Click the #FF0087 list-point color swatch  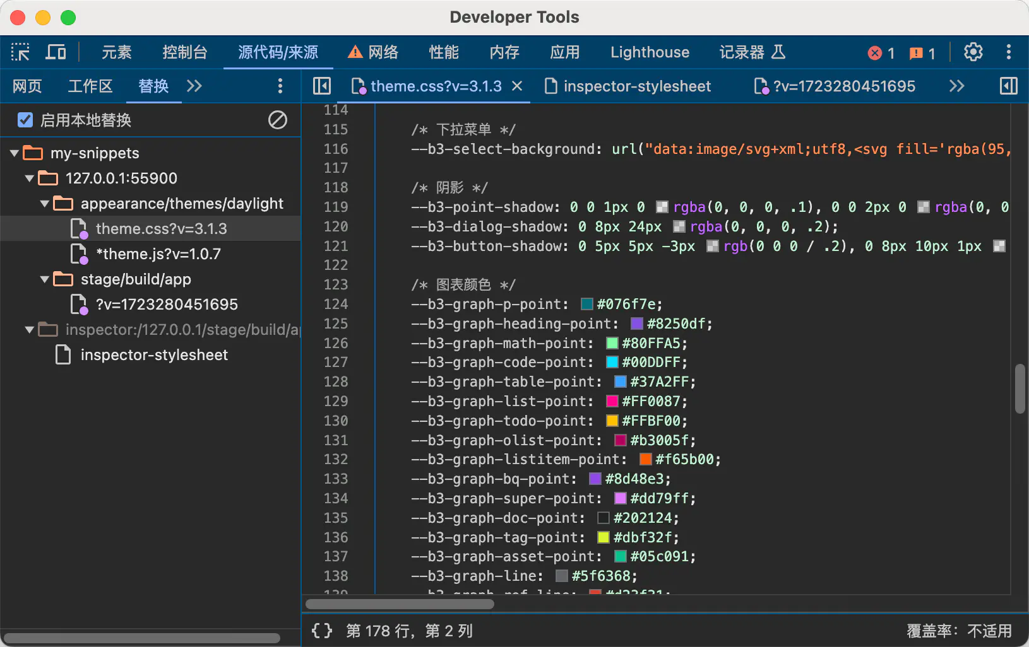coord(612,402)
